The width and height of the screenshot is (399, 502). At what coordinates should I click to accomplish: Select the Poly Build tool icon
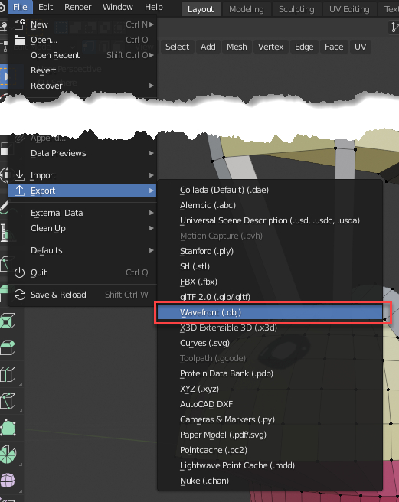pyautogui.click(x=8, y=428)
